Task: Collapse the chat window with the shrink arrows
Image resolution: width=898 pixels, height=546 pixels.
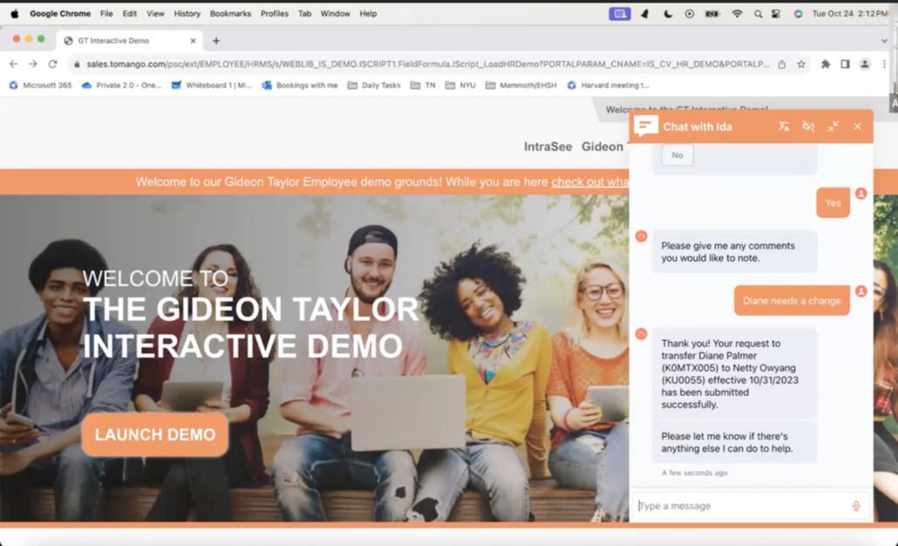Action: [833, 126]
